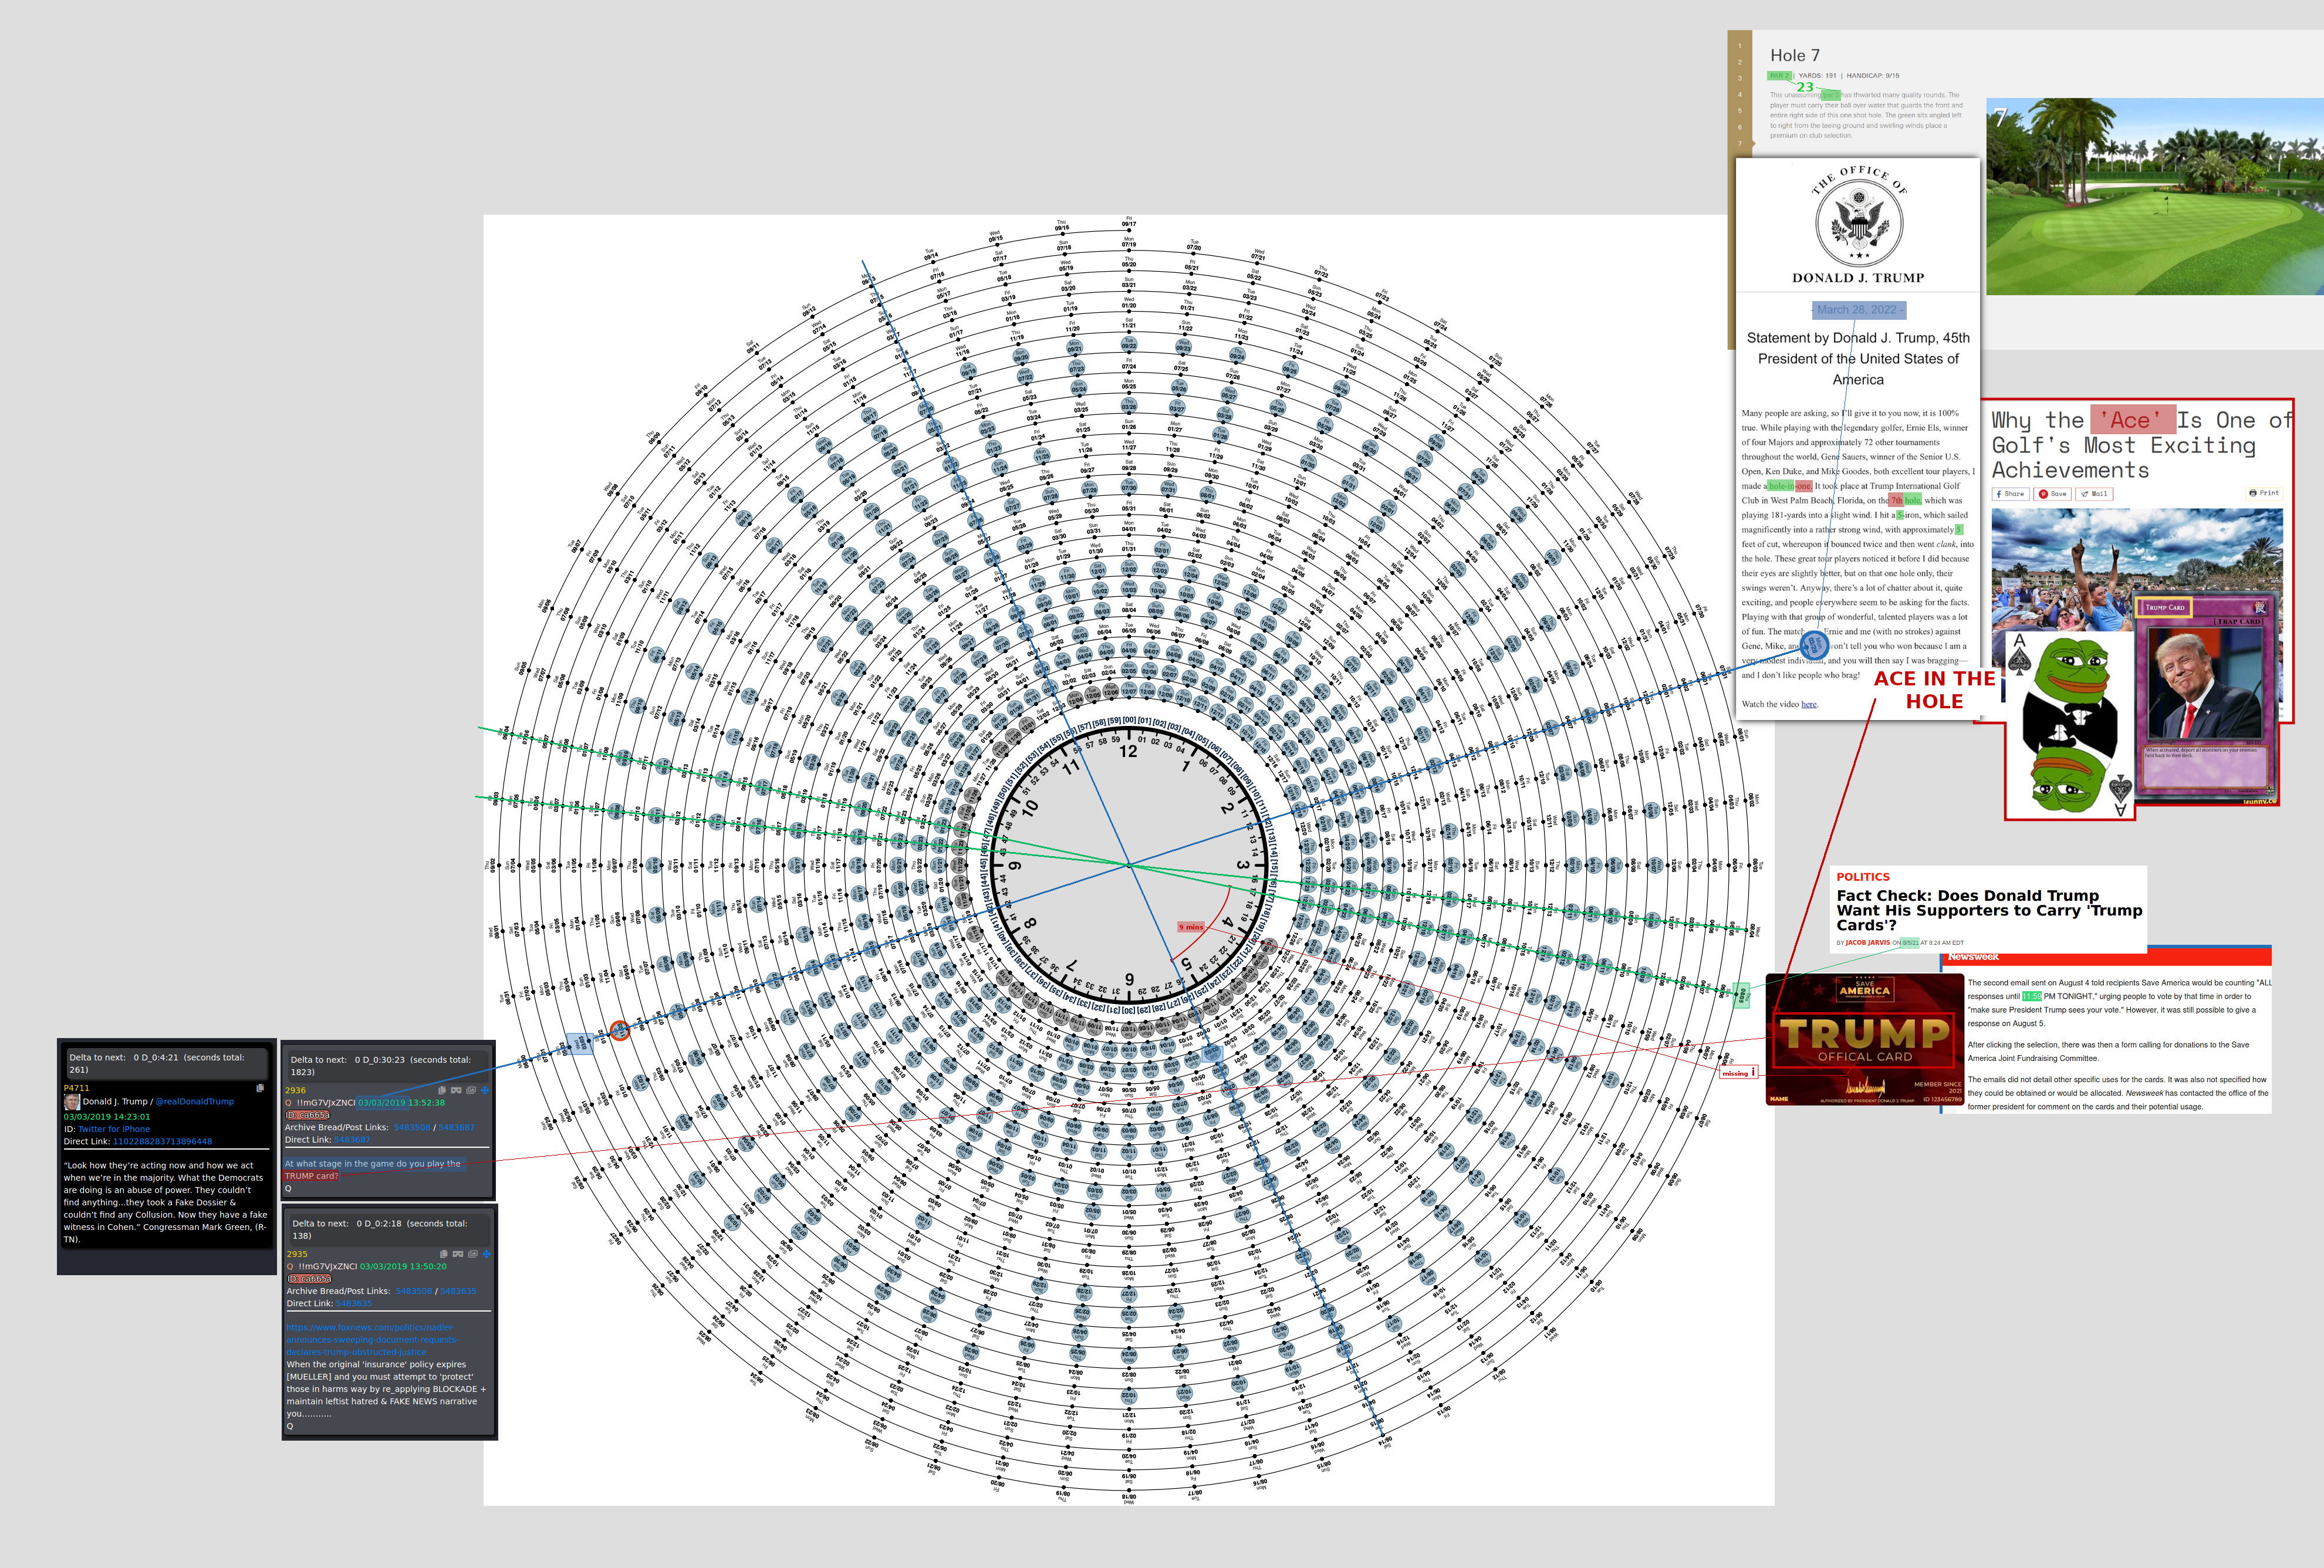Click the image icon on post 2935
The image size is (2324, 1568).
click(473, 1254)
